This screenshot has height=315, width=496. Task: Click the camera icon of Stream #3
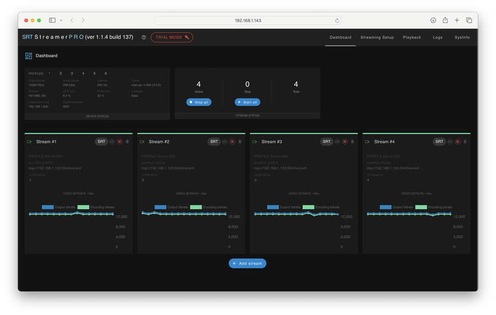click(255, 142)
